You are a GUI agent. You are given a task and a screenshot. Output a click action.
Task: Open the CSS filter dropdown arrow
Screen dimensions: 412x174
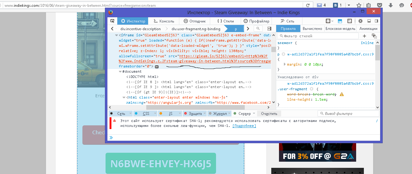pos(156,114)
